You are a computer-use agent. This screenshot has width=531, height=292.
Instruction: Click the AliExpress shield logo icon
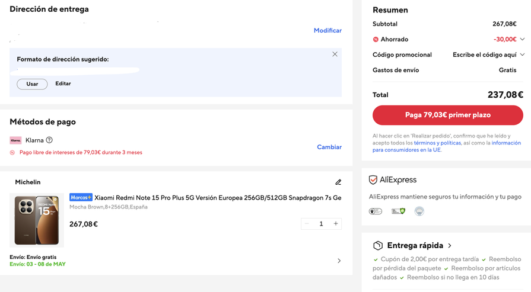click(x=373, y=180)
